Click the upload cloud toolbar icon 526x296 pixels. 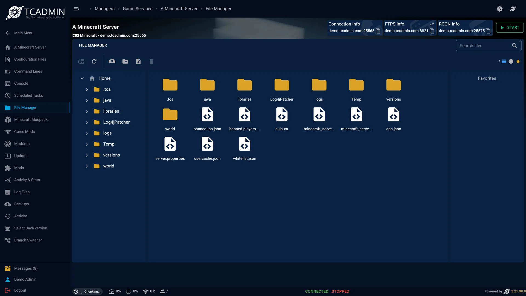pyautogui.click(x=112, y=61)
